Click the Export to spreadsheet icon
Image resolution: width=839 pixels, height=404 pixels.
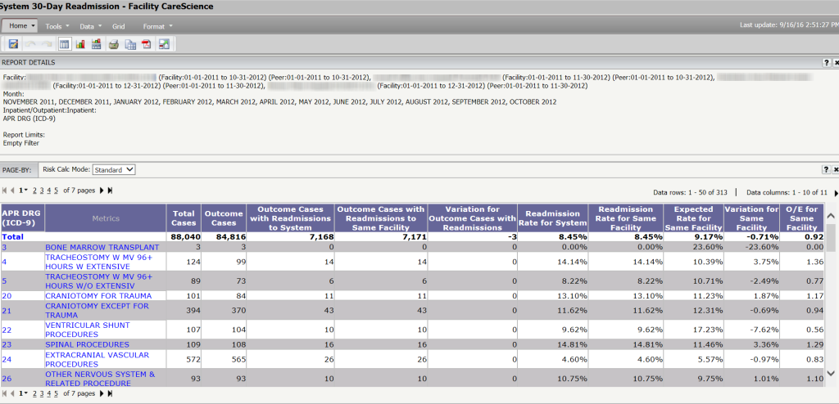click(x=130, y=44)
